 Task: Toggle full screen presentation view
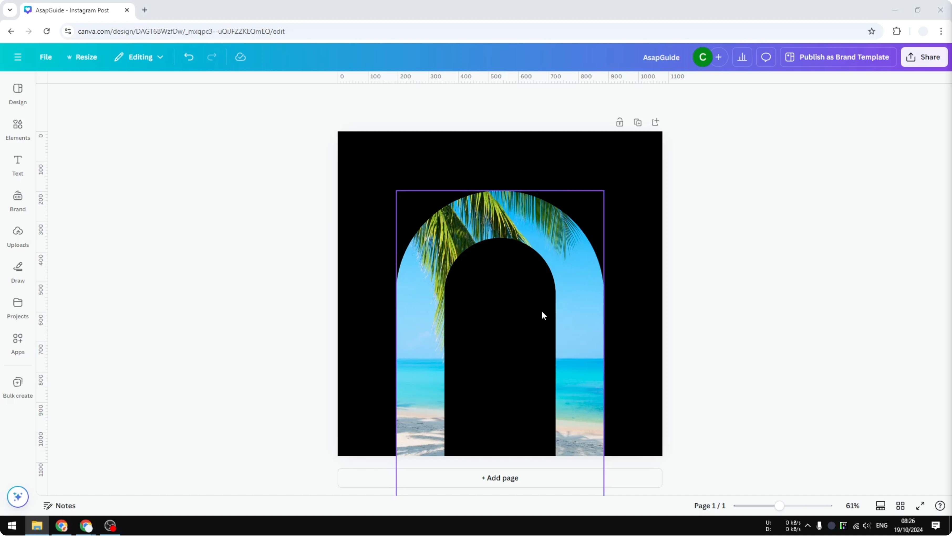pos(920,506)
